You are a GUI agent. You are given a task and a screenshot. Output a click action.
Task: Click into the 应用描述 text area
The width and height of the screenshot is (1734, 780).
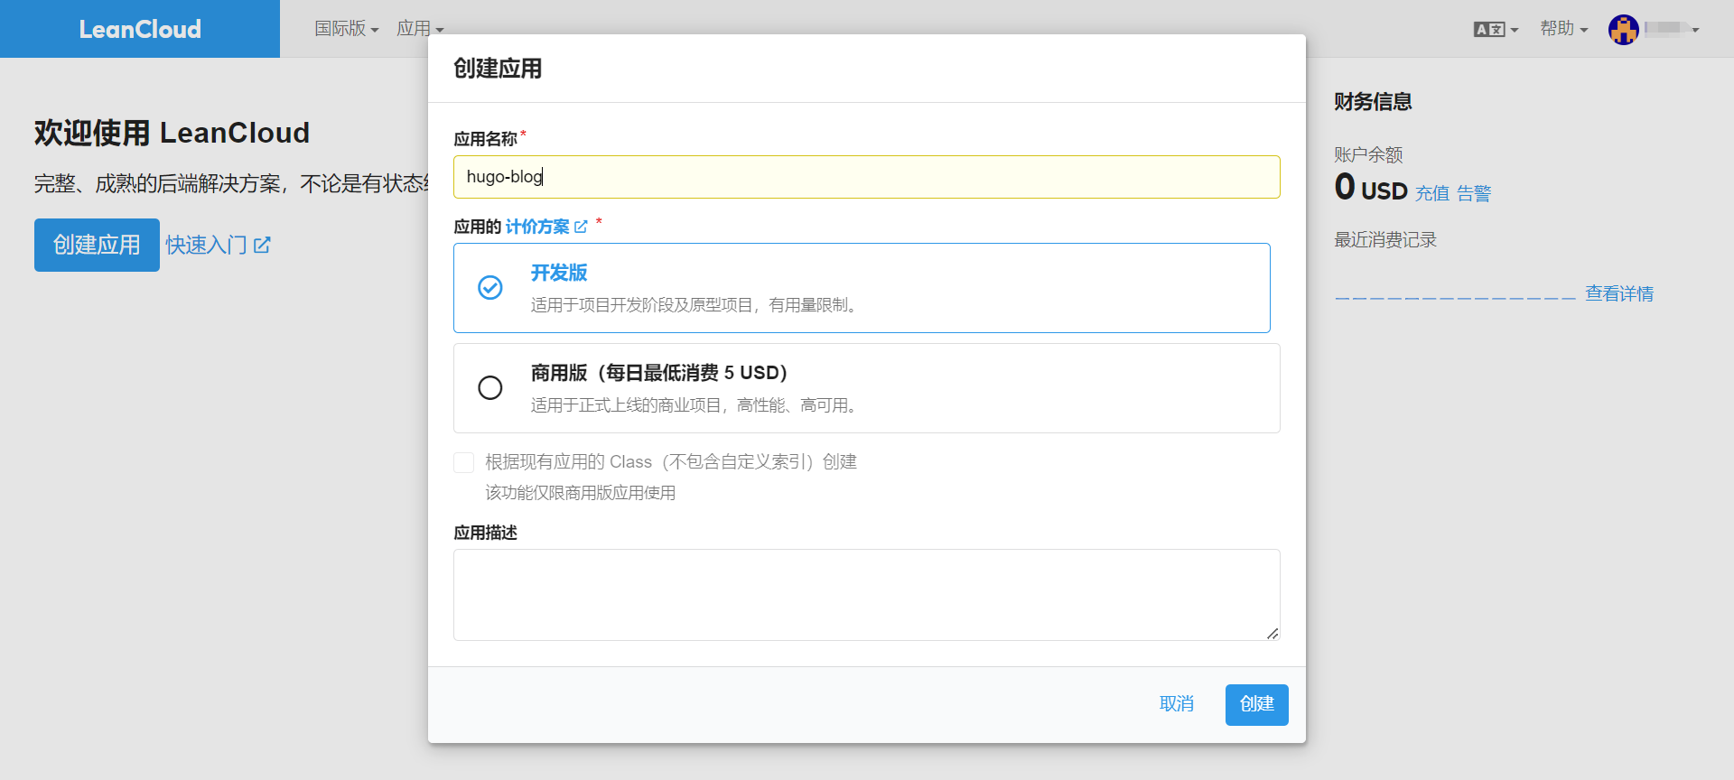point(866,595)
